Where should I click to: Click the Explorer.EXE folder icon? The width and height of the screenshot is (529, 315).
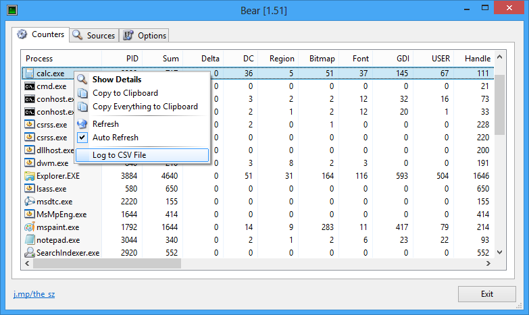coord(30,176)
